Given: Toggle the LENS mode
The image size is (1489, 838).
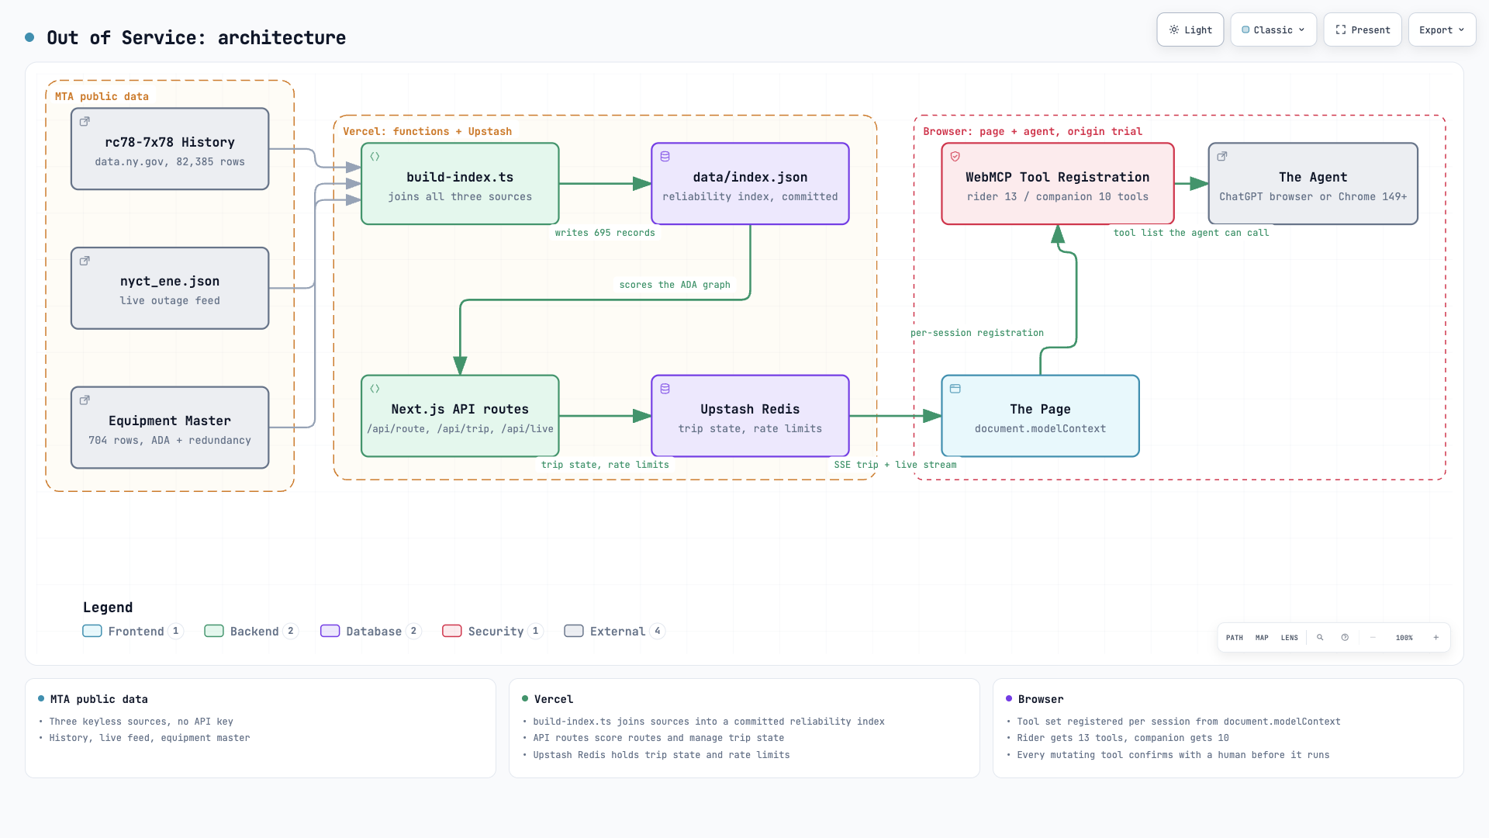Looking at the screenshot, I should pyautogui.click(x=1289, y=638).
